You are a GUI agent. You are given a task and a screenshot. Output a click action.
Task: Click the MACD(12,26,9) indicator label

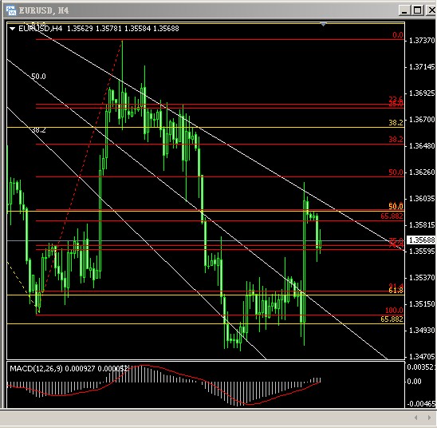click(x=36, y=369)
